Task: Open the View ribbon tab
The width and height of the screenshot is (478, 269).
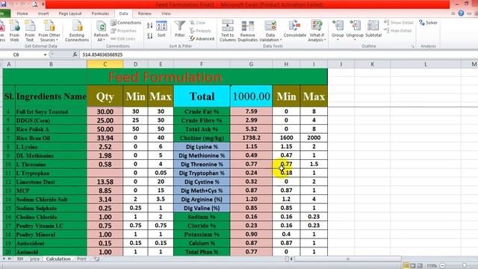Action: (x=166, y=13)
